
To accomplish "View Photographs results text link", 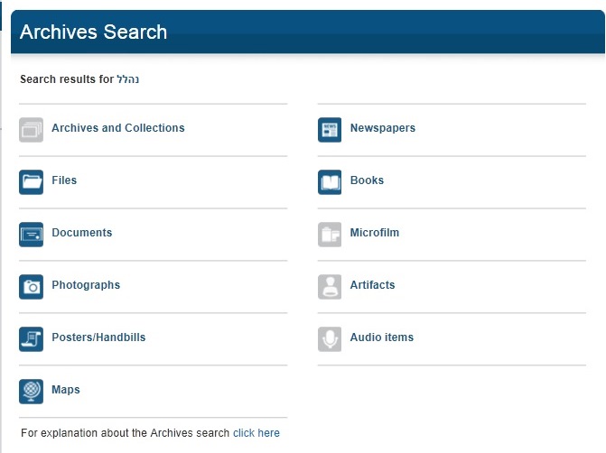I will (86, 285).
